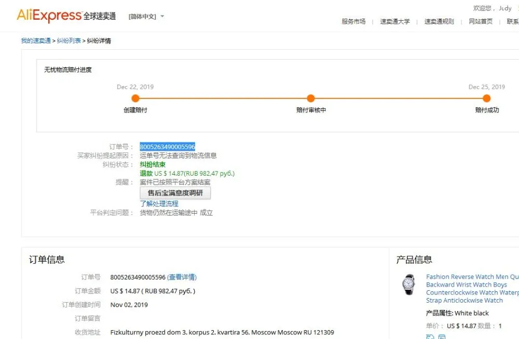Screen dimensions: 519x339
Task: Click the watch product thumbnail
Action: click(x=408, y=285)
